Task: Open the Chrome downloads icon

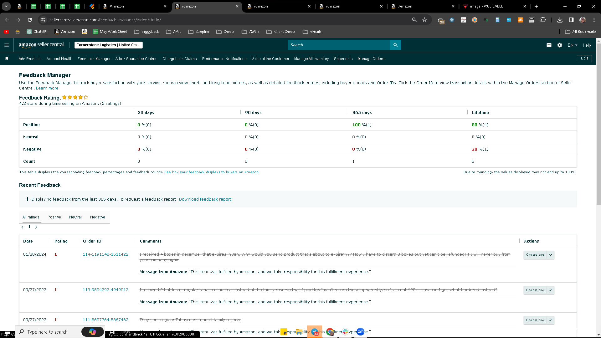Action: pyautogui.click(x=560, y=20)
